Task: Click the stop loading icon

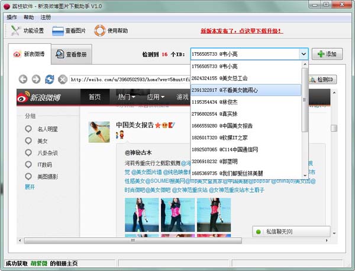Action: pos(62,79)
